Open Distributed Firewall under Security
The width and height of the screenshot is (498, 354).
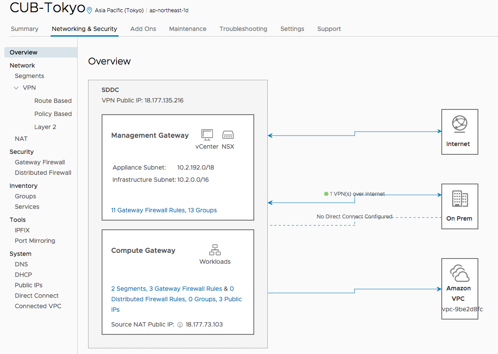coord(43,173)
